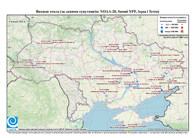Click the medium blue 200–1000 МВт legend circle

pyautogui.click(x=162, y=27)
